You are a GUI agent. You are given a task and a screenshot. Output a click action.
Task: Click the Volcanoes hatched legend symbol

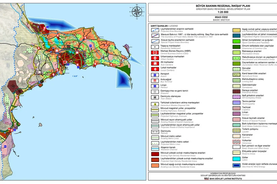(236, 142)
